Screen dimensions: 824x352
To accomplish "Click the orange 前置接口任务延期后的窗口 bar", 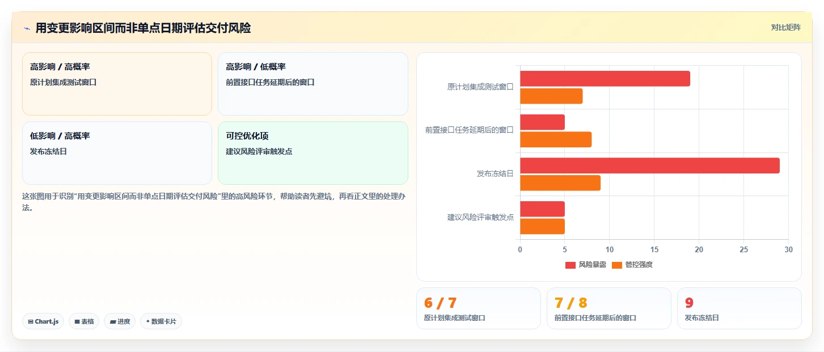I will (x=556, y=139).
